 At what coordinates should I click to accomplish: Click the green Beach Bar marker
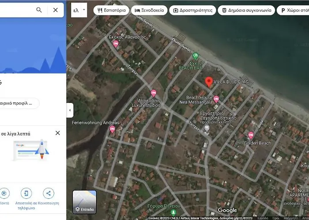point(196,56)
